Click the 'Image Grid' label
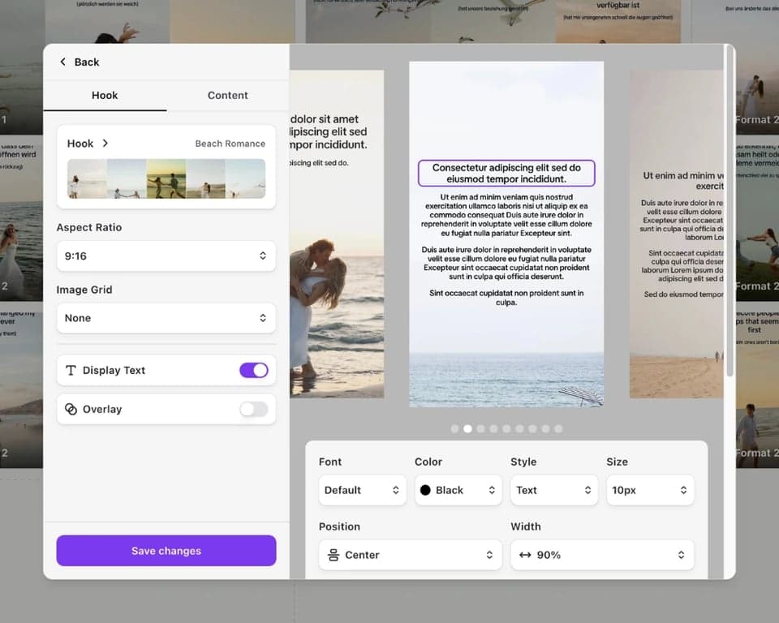The image size is (779, 623). click(x=84, y=290)
